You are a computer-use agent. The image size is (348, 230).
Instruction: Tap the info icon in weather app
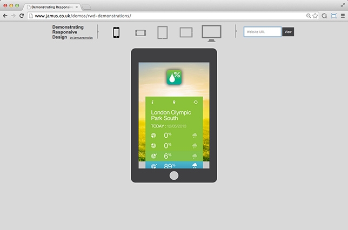coord(152,102)
